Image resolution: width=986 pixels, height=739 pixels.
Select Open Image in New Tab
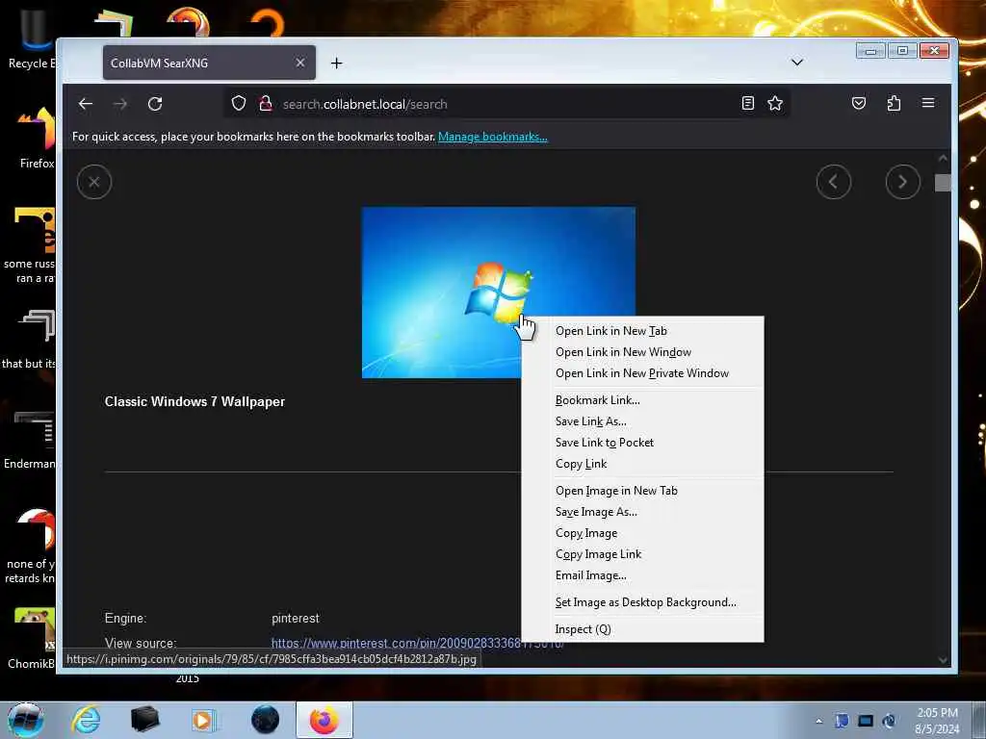click(x=642, y=491)
